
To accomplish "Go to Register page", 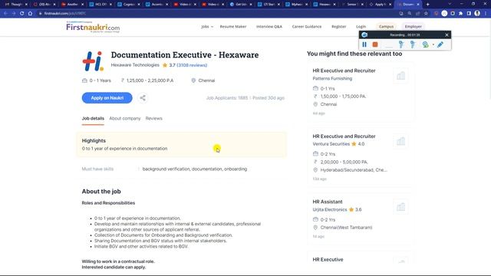I will 339,27.
